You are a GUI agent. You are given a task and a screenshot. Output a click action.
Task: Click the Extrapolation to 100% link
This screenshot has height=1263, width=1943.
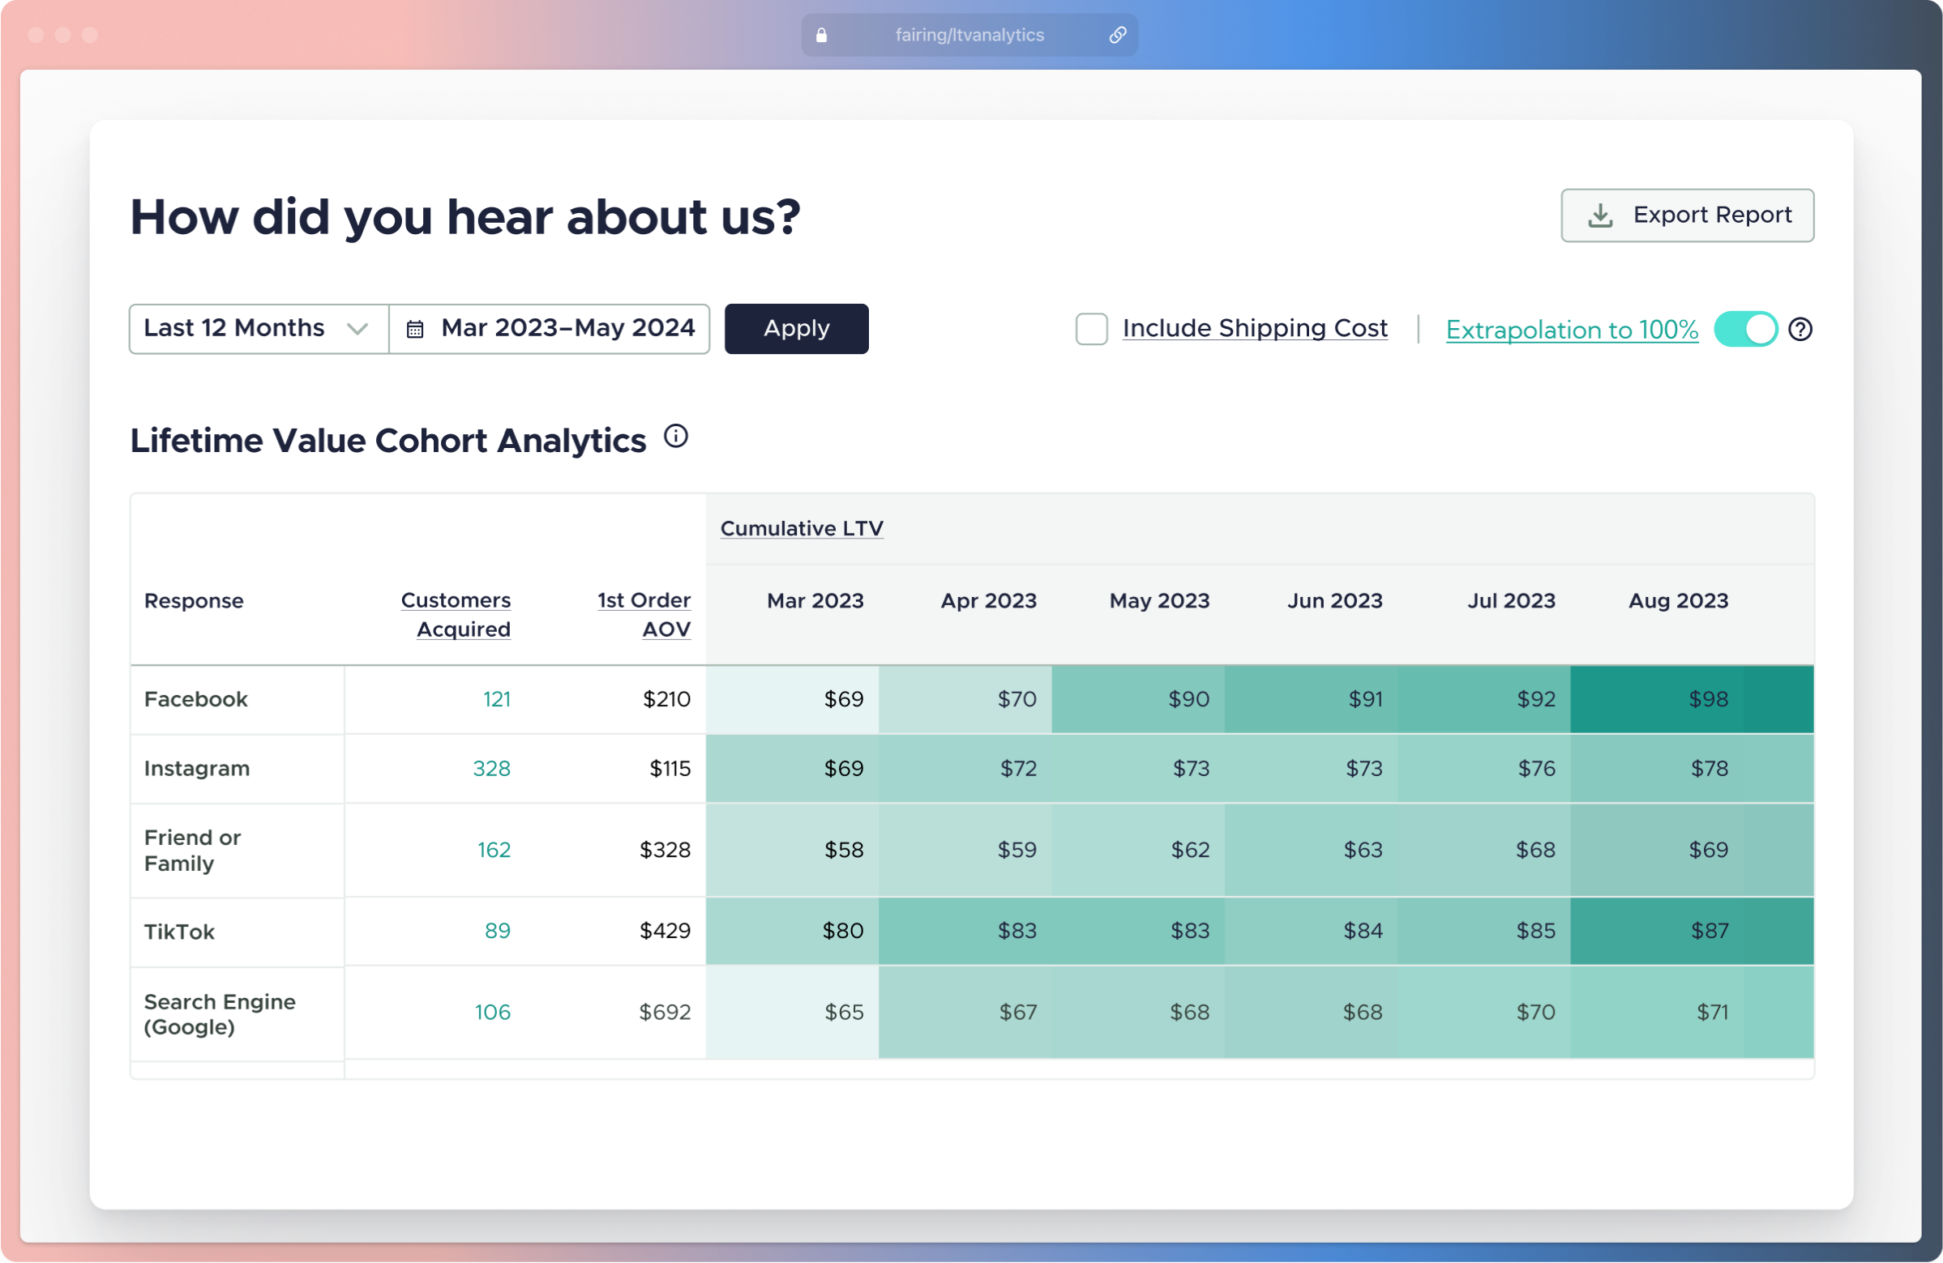click(x=1571, y=330)
